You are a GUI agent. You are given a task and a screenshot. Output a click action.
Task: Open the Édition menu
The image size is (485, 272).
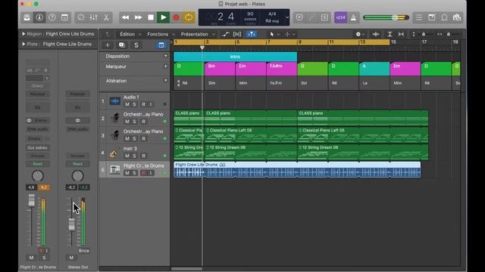point(130,34)
